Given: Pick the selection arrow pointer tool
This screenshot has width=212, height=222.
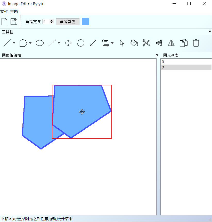Looking at the screenshot, I should click(122, 43).
